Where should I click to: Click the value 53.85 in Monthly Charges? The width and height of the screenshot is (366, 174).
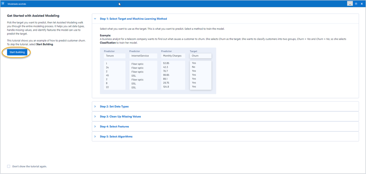(x=166, y=63)
